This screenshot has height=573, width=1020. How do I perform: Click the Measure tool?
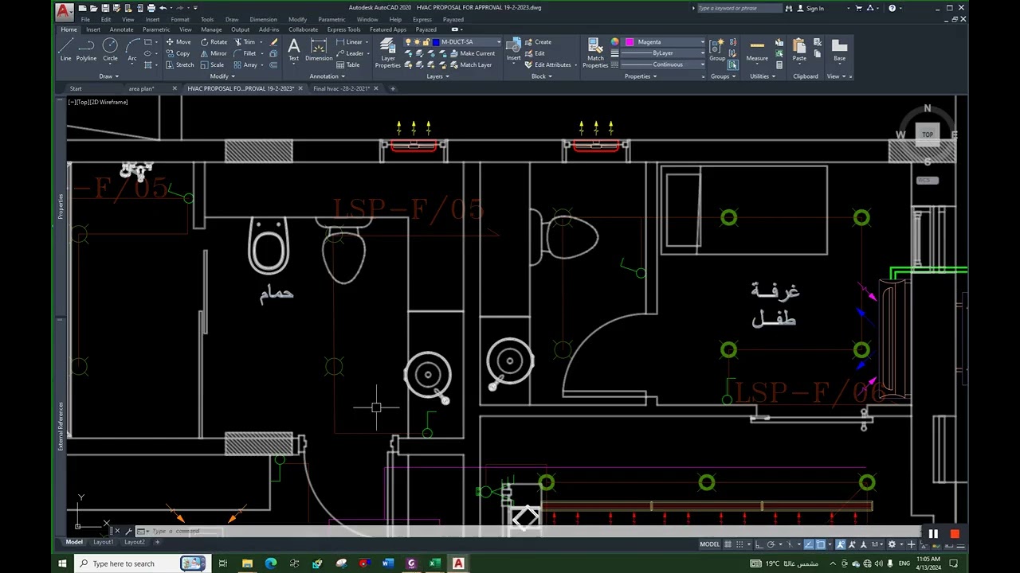coord(757,49)
